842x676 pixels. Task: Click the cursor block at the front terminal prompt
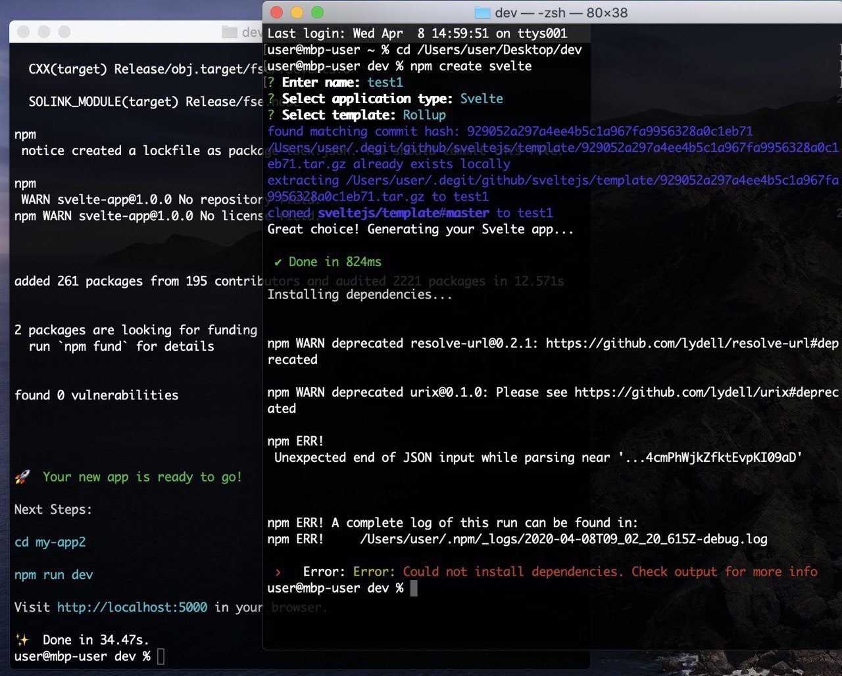[x=414, y=588]
